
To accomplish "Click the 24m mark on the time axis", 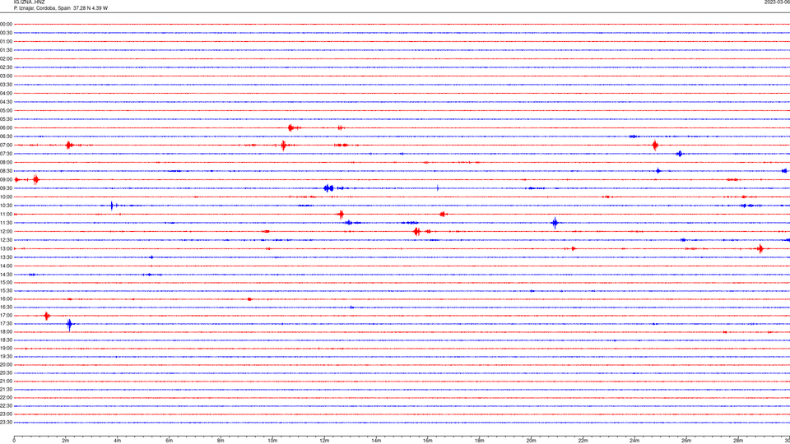I will tap(634, 441).
